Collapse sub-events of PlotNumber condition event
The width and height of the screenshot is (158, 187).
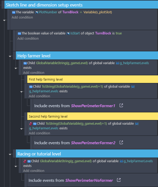tap(4, 20)
